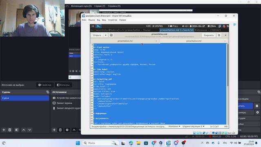Image resolution: width=261 pixels, height=147 pixels.
Task: Click the Scenes panel undock icon
Action: click(x=47, y=92)
